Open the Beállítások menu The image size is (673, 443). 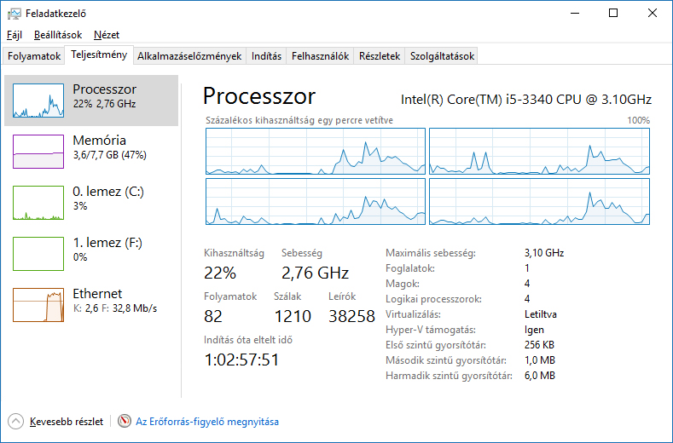(58, 35)
